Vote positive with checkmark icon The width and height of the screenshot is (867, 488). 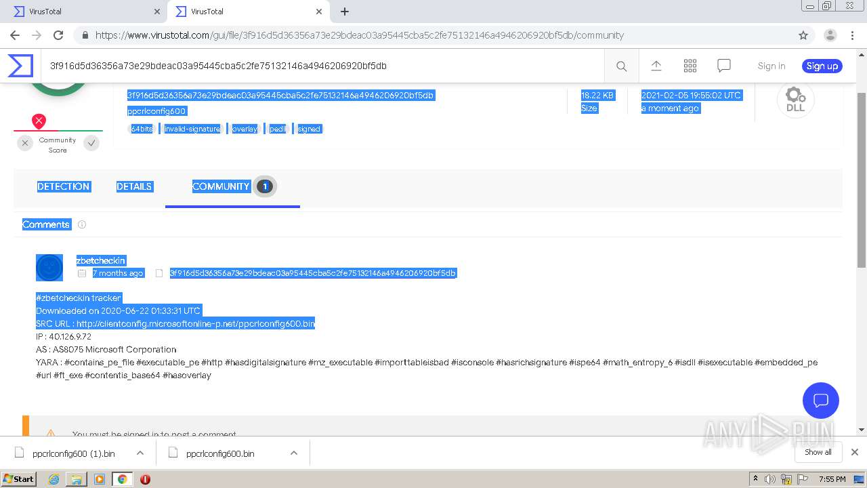point(91,143)
